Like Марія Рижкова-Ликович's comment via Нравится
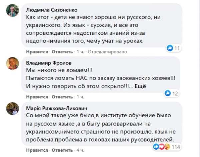The height and width of the screenshot is (157, 200). [x=37, y=150]
